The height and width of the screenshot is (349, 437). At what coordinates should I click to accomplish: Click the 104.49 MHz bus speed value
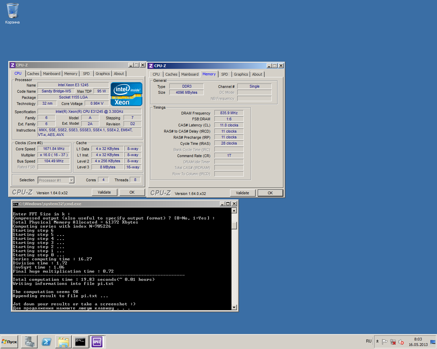tap(54, 161)
